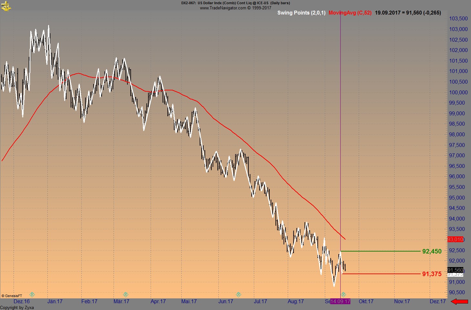This screenshot has height=310, width=471.
Task: Click the 103,500 price axis value
Action: click(x=458, y=18)
